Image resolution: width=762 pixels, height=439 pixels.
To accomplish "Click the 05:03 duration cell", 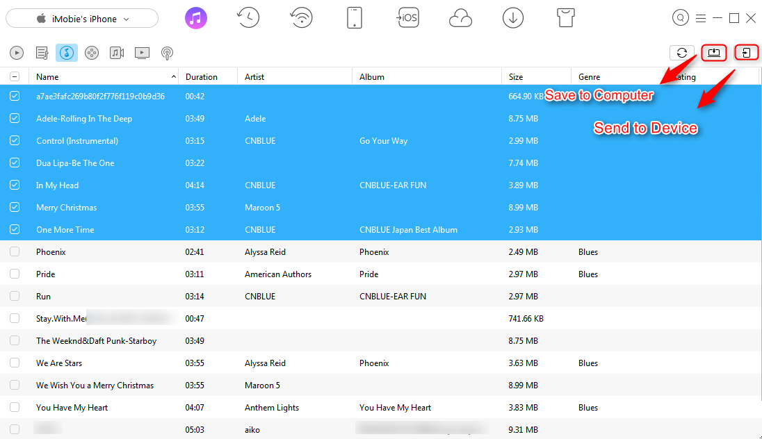I will 195,430.
